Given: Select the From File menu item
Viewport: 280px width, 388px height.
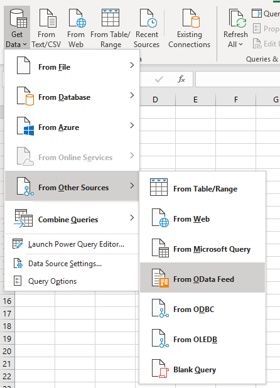Looking at the screenshot, I should (72, 65).
